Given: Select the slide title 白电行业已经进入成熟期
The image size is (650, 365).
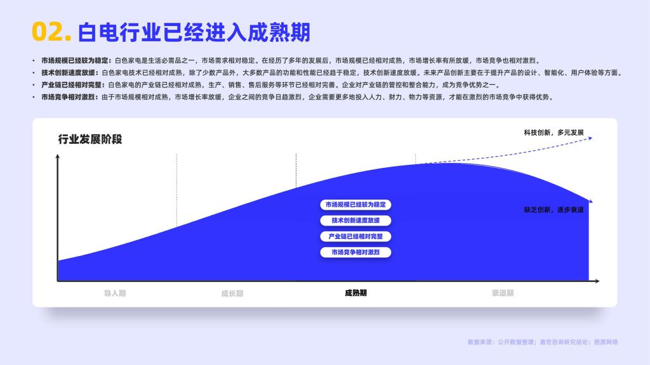Looking at the screenshot, I should pos(194,32).
